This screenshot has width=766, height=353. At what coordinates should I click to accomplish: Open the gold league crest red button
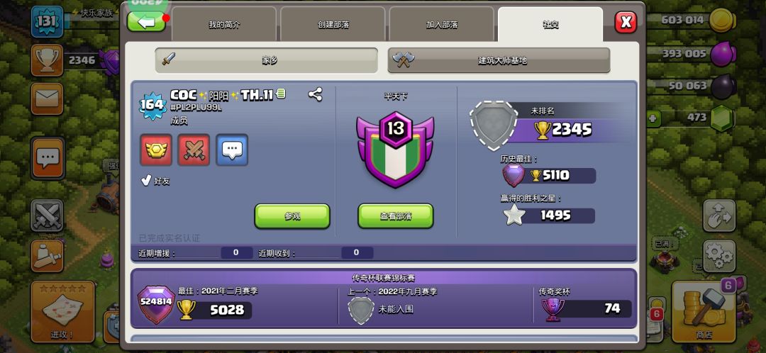[x=156, y=150]
